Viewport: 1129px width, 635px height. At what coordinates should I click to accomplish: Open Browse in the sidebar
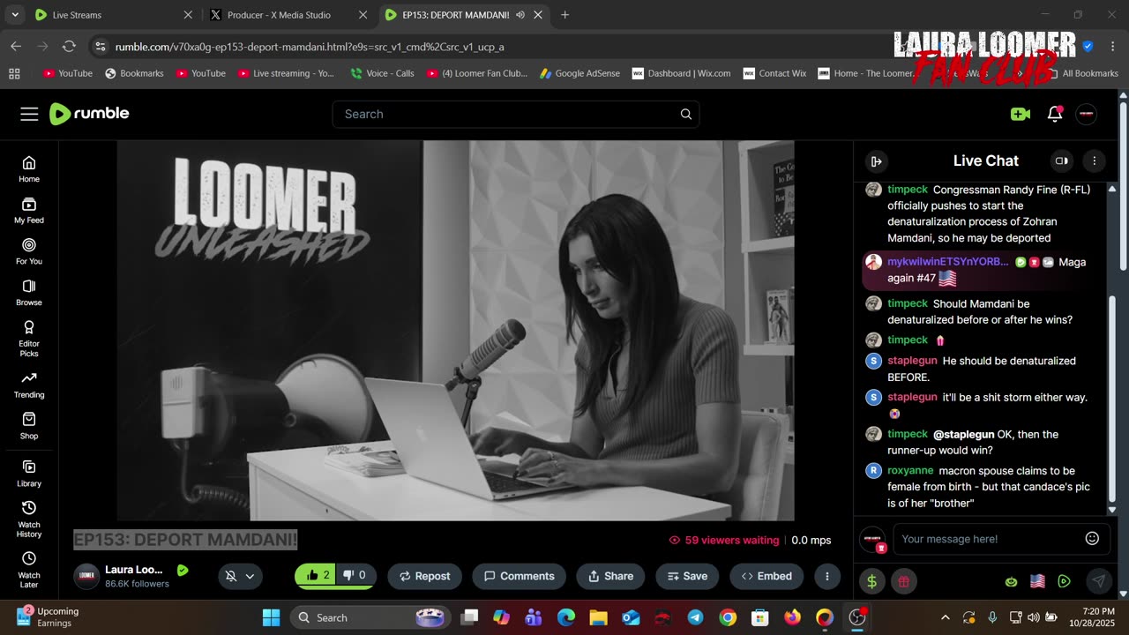[29, 293]
